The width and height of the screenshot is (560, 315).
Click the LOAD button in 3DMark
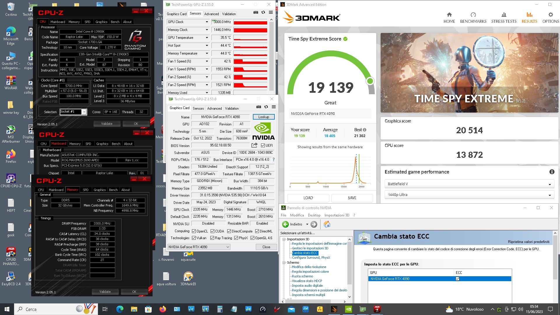[308, 198]
